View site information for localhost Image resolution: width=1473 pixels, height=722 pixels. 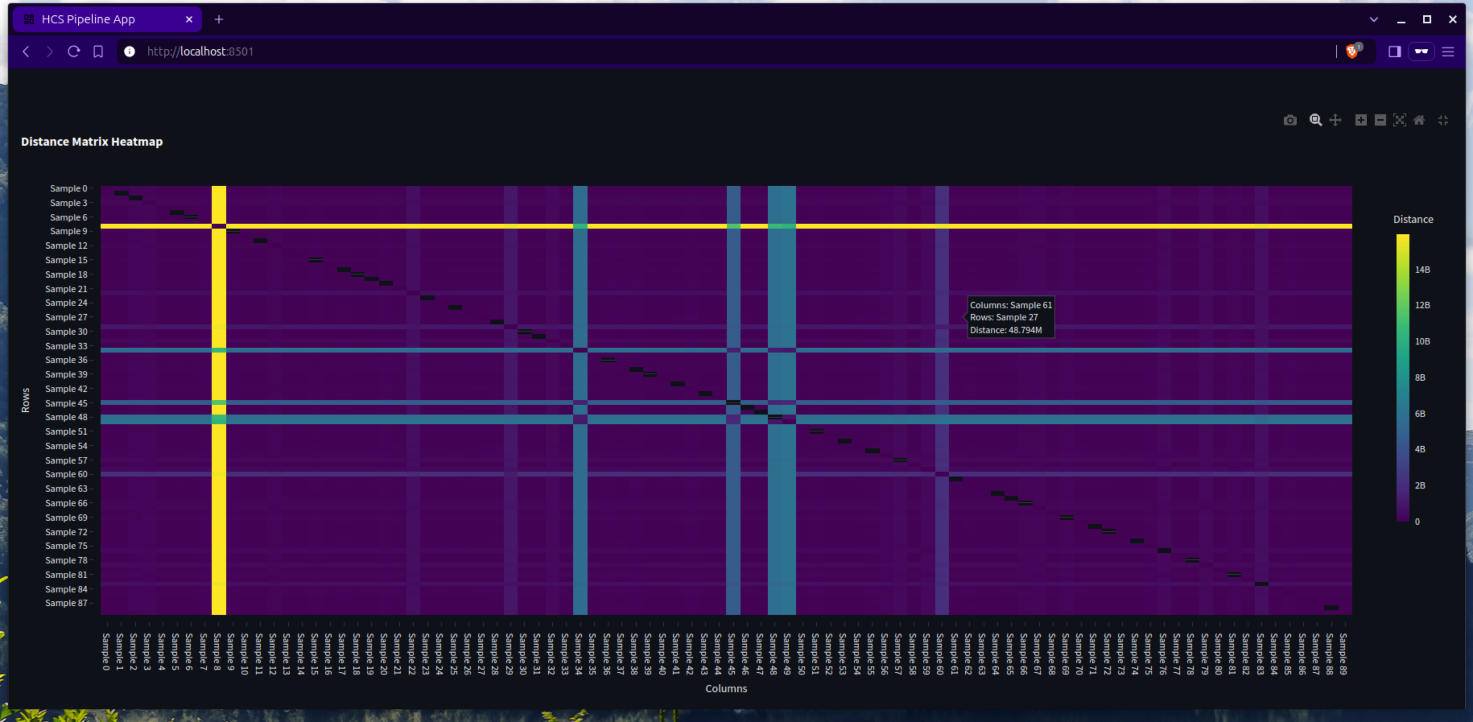pos(130,52)
